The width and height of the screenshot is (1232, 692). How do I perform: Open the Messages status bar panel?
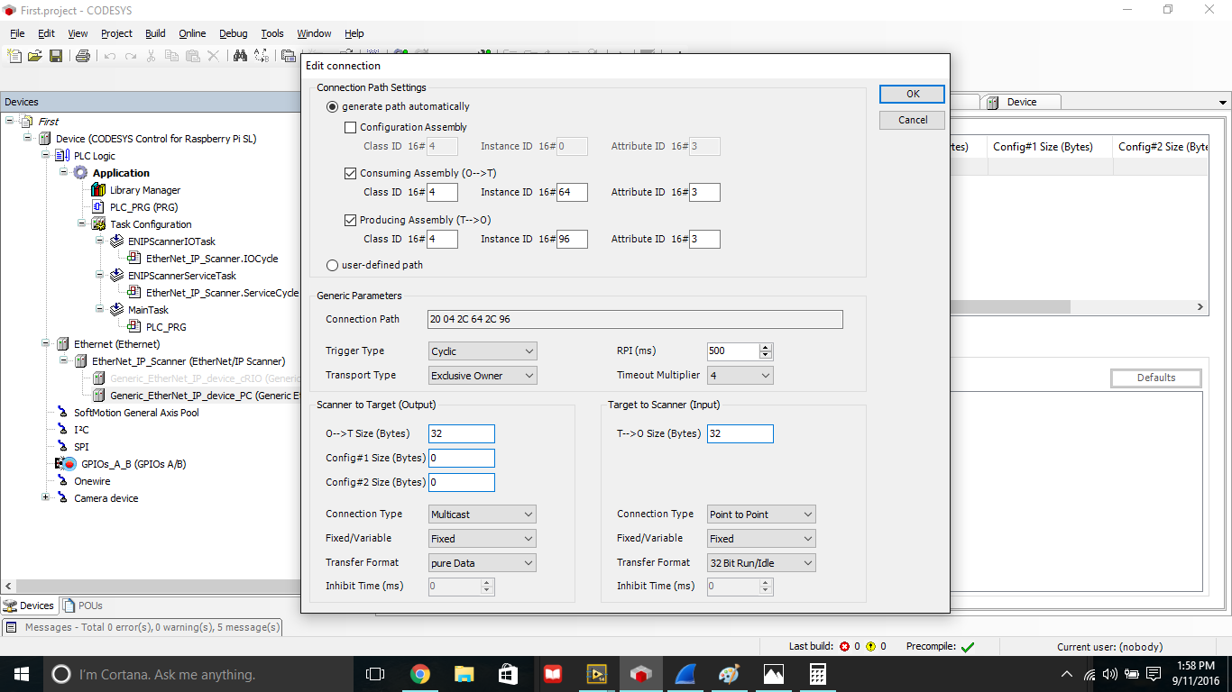[144, 627]
